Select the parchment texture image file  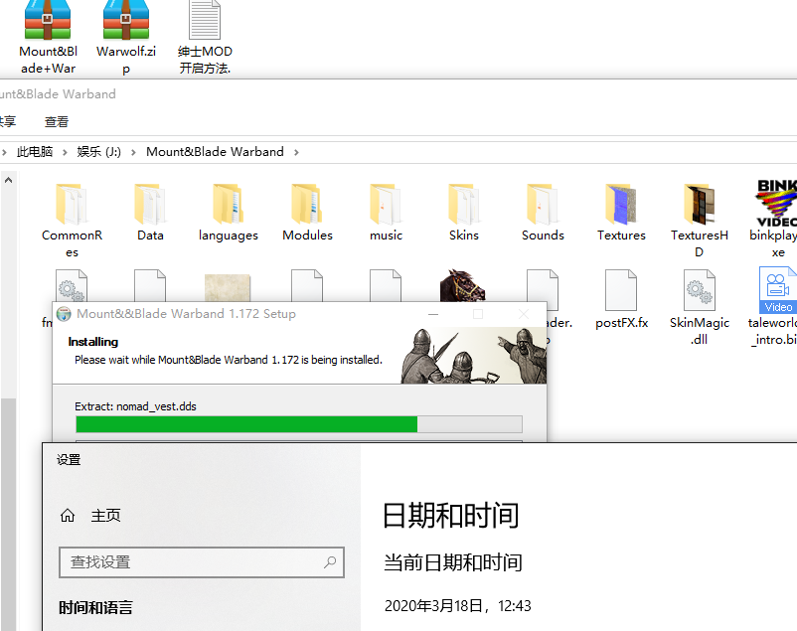[228, 288]
